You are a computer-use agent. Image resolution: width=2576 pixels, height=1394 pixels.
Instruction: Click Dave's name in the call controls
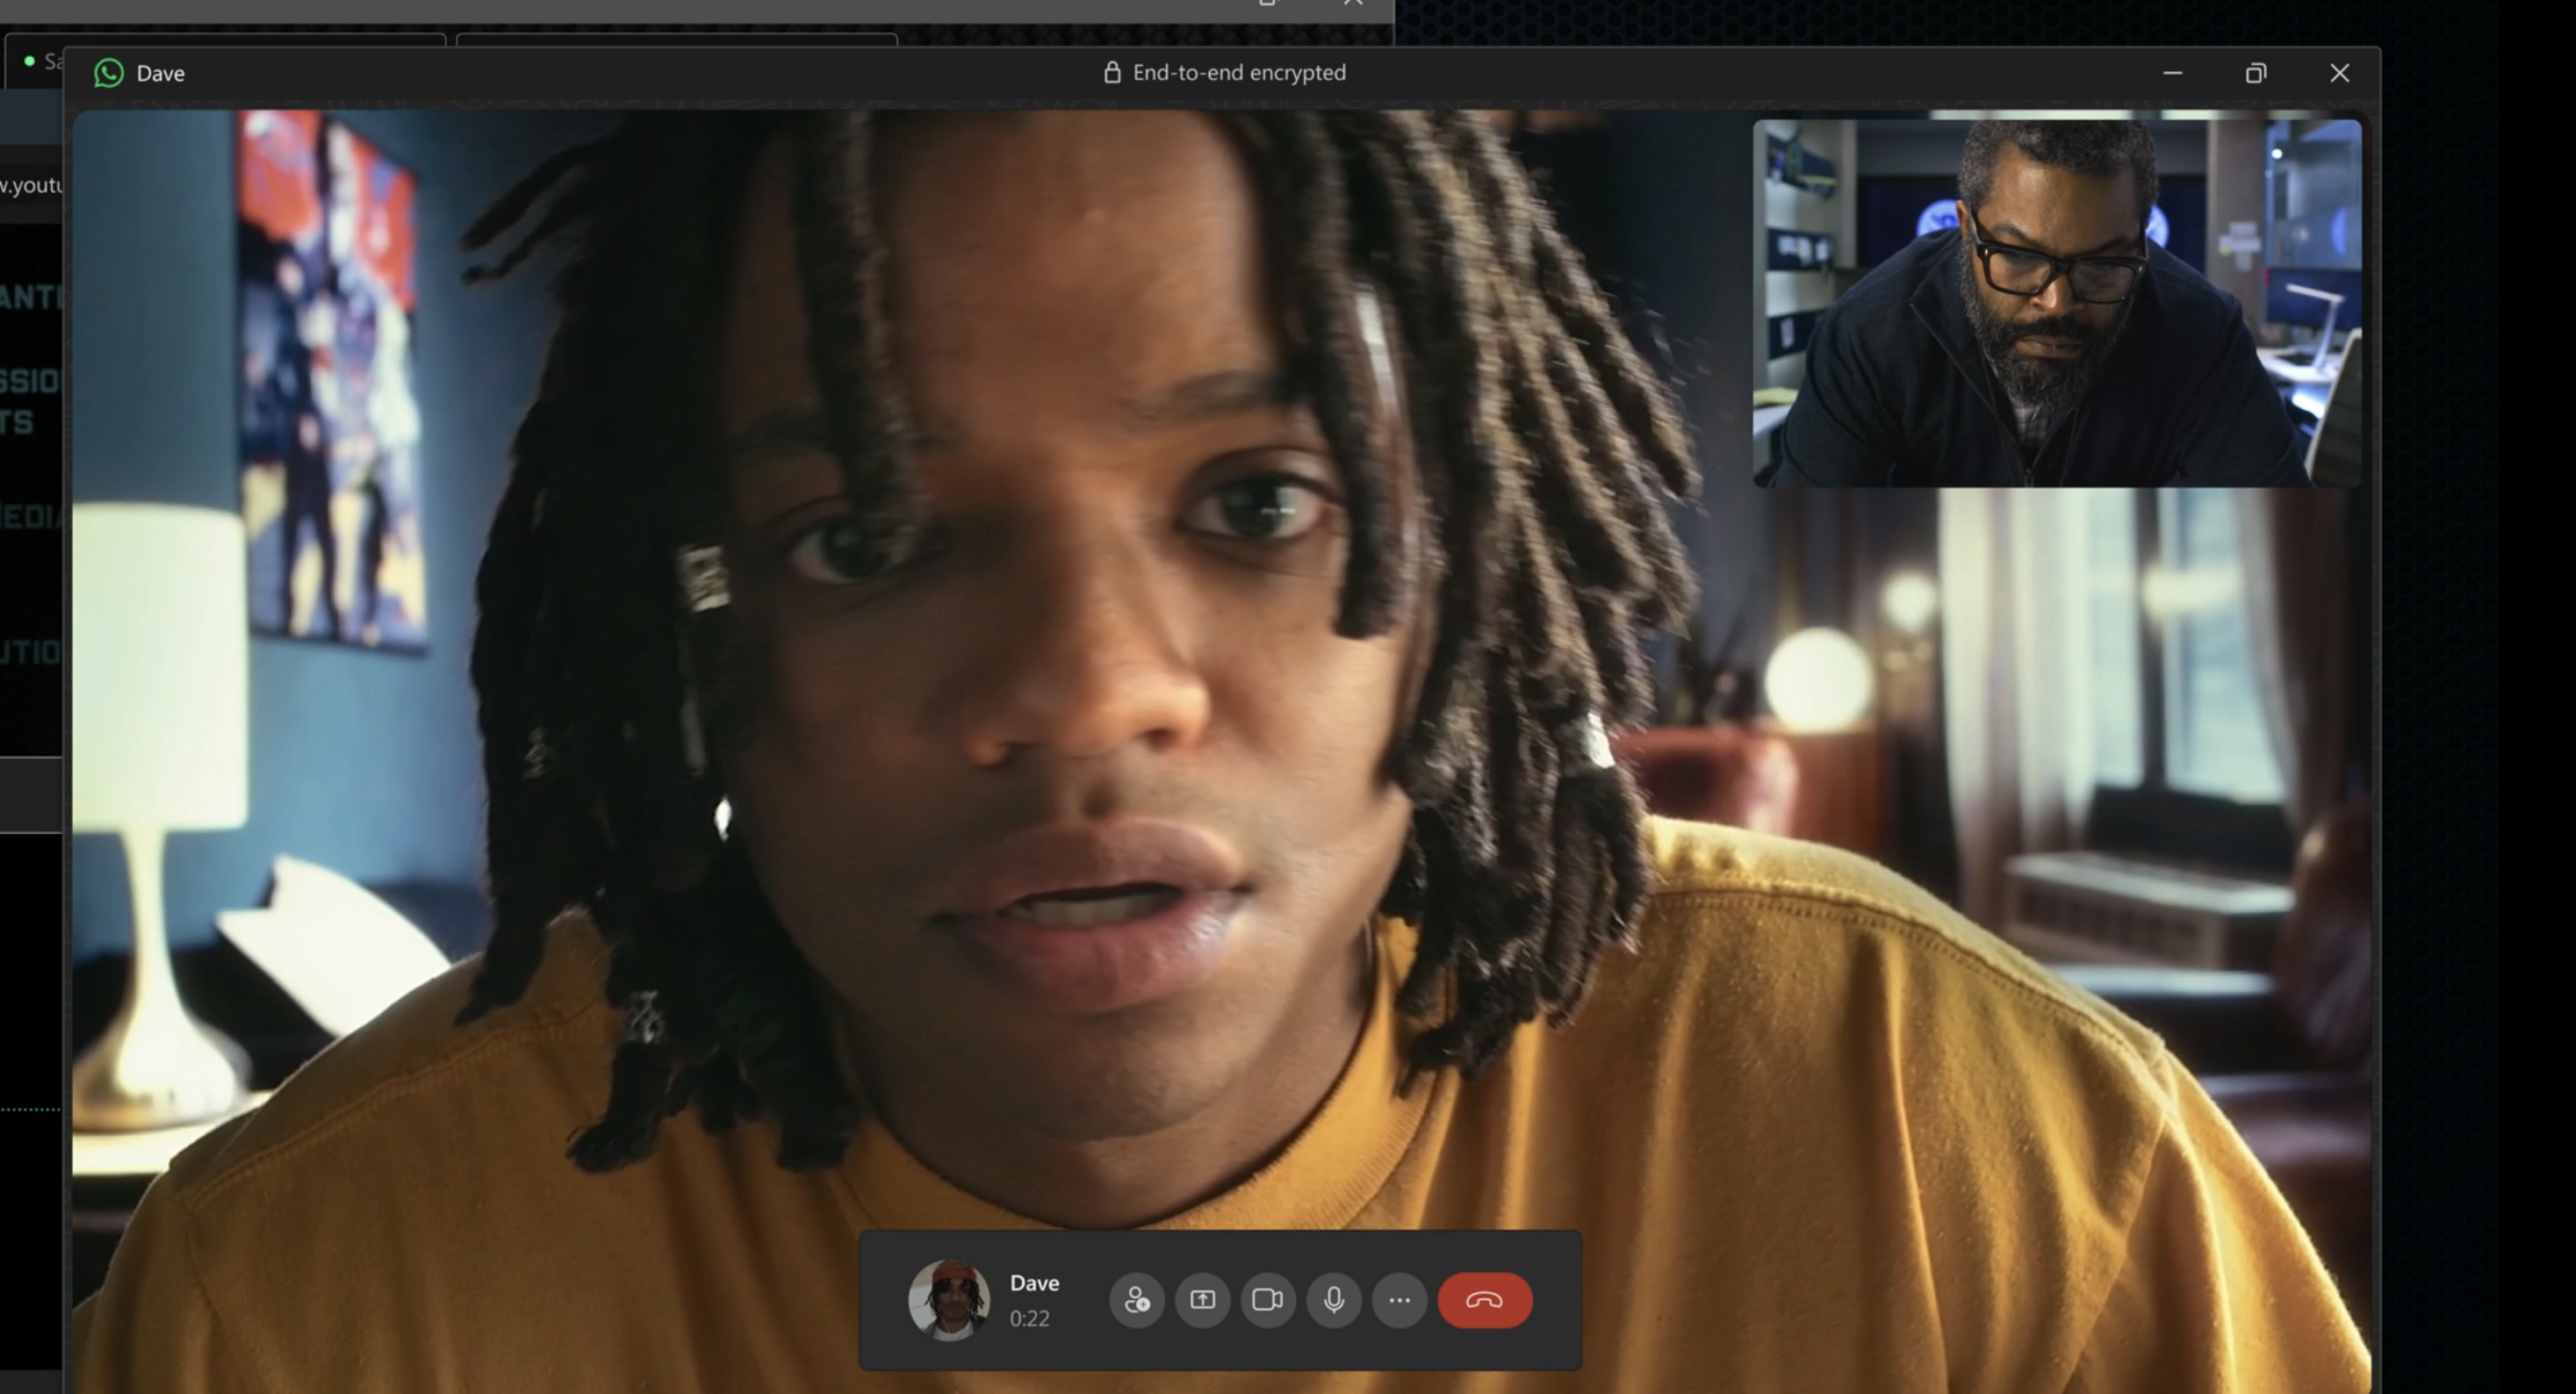[1034, 1283]
